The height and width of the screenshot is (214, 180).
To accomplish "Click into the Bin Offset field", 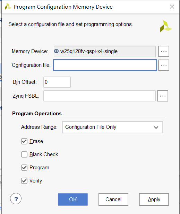I will [57, 82].
